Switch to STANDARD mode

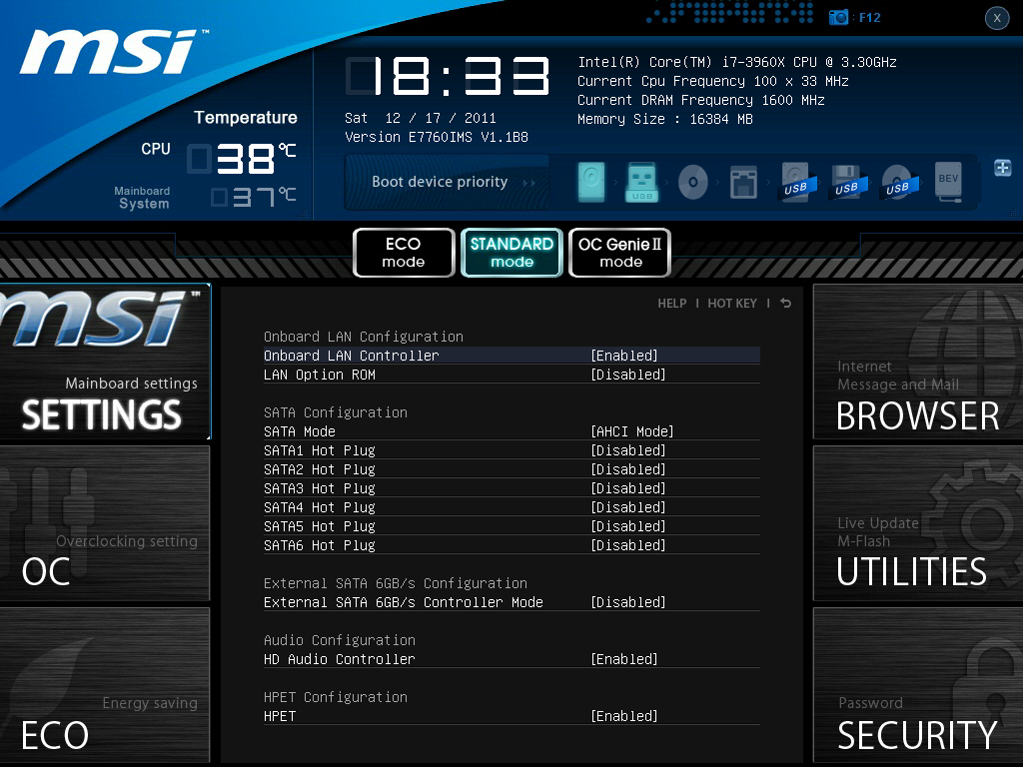pos(512,253)
